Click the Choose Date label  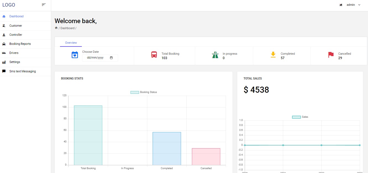click(90, 52)
